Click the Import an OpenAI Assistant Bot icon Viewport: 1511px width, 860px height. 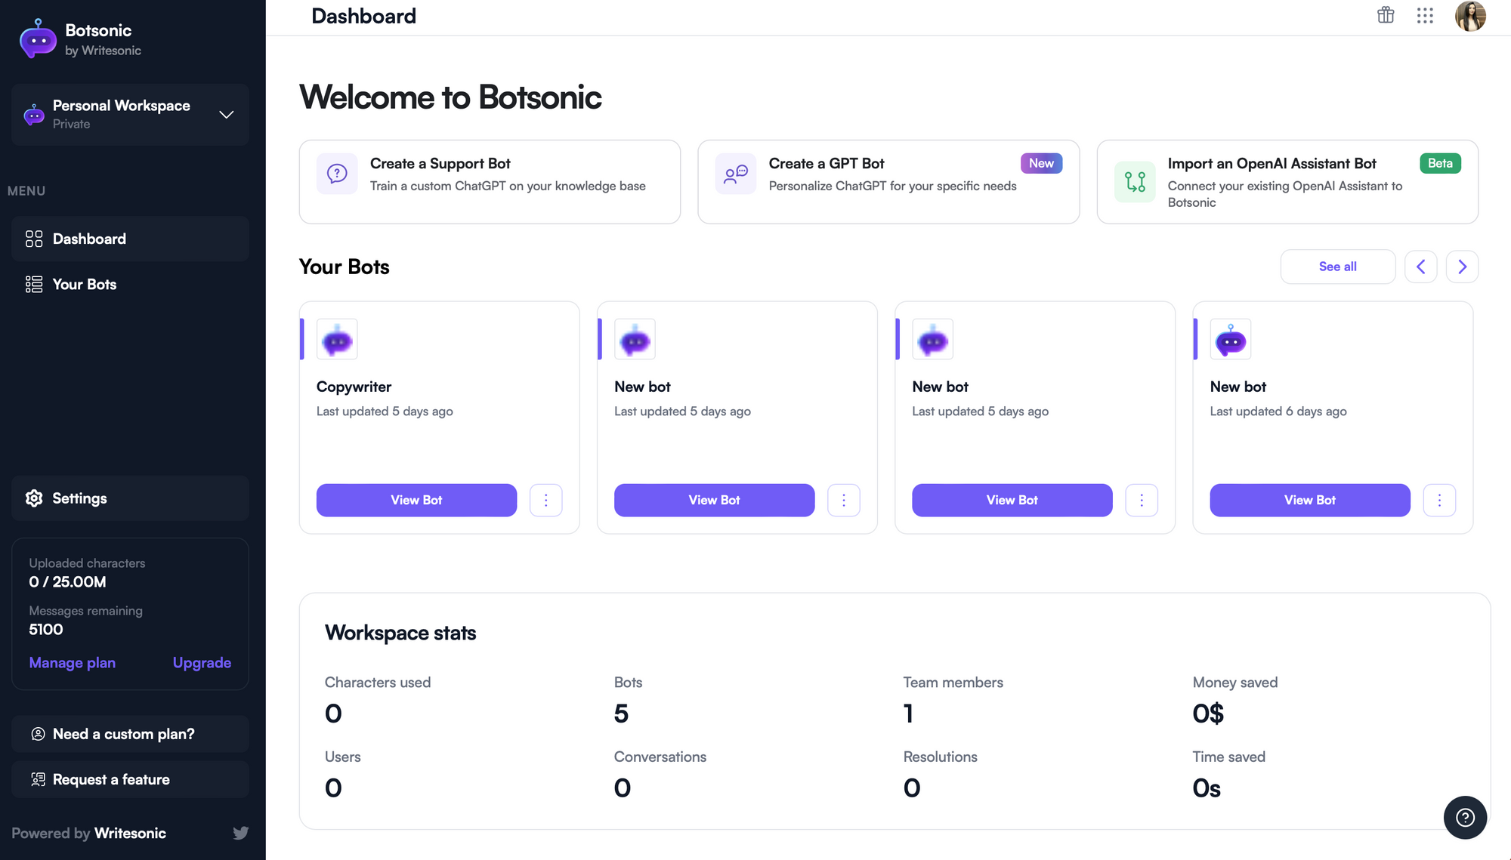[x=1135, y=181]
